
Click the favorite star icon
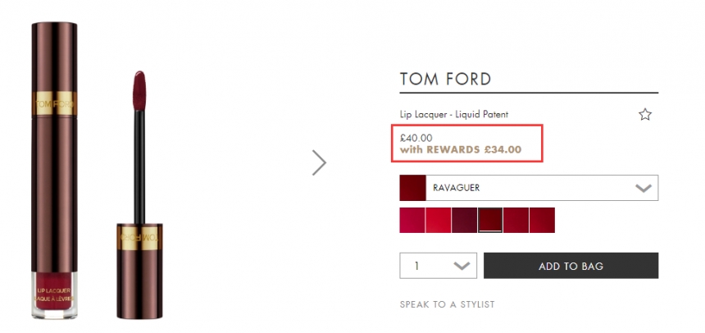point(645,115)
